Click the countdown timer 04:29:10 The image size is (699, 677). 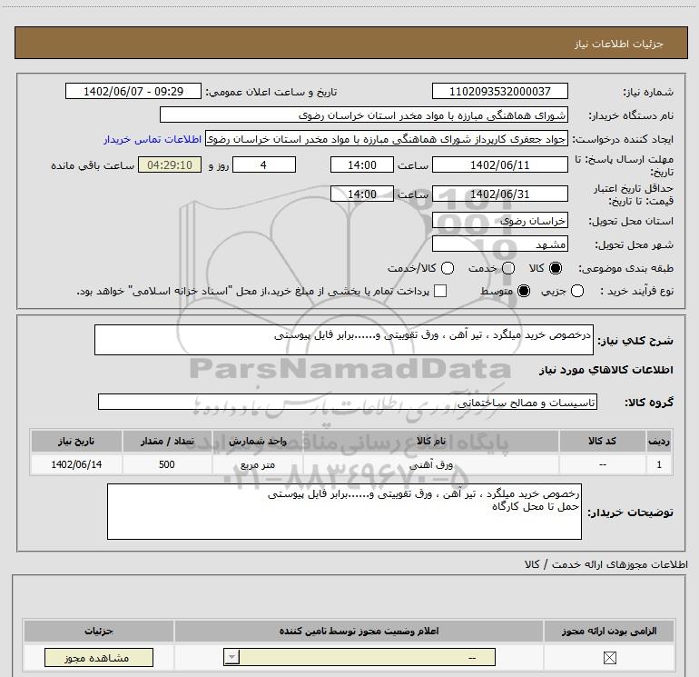pos(170,164)
